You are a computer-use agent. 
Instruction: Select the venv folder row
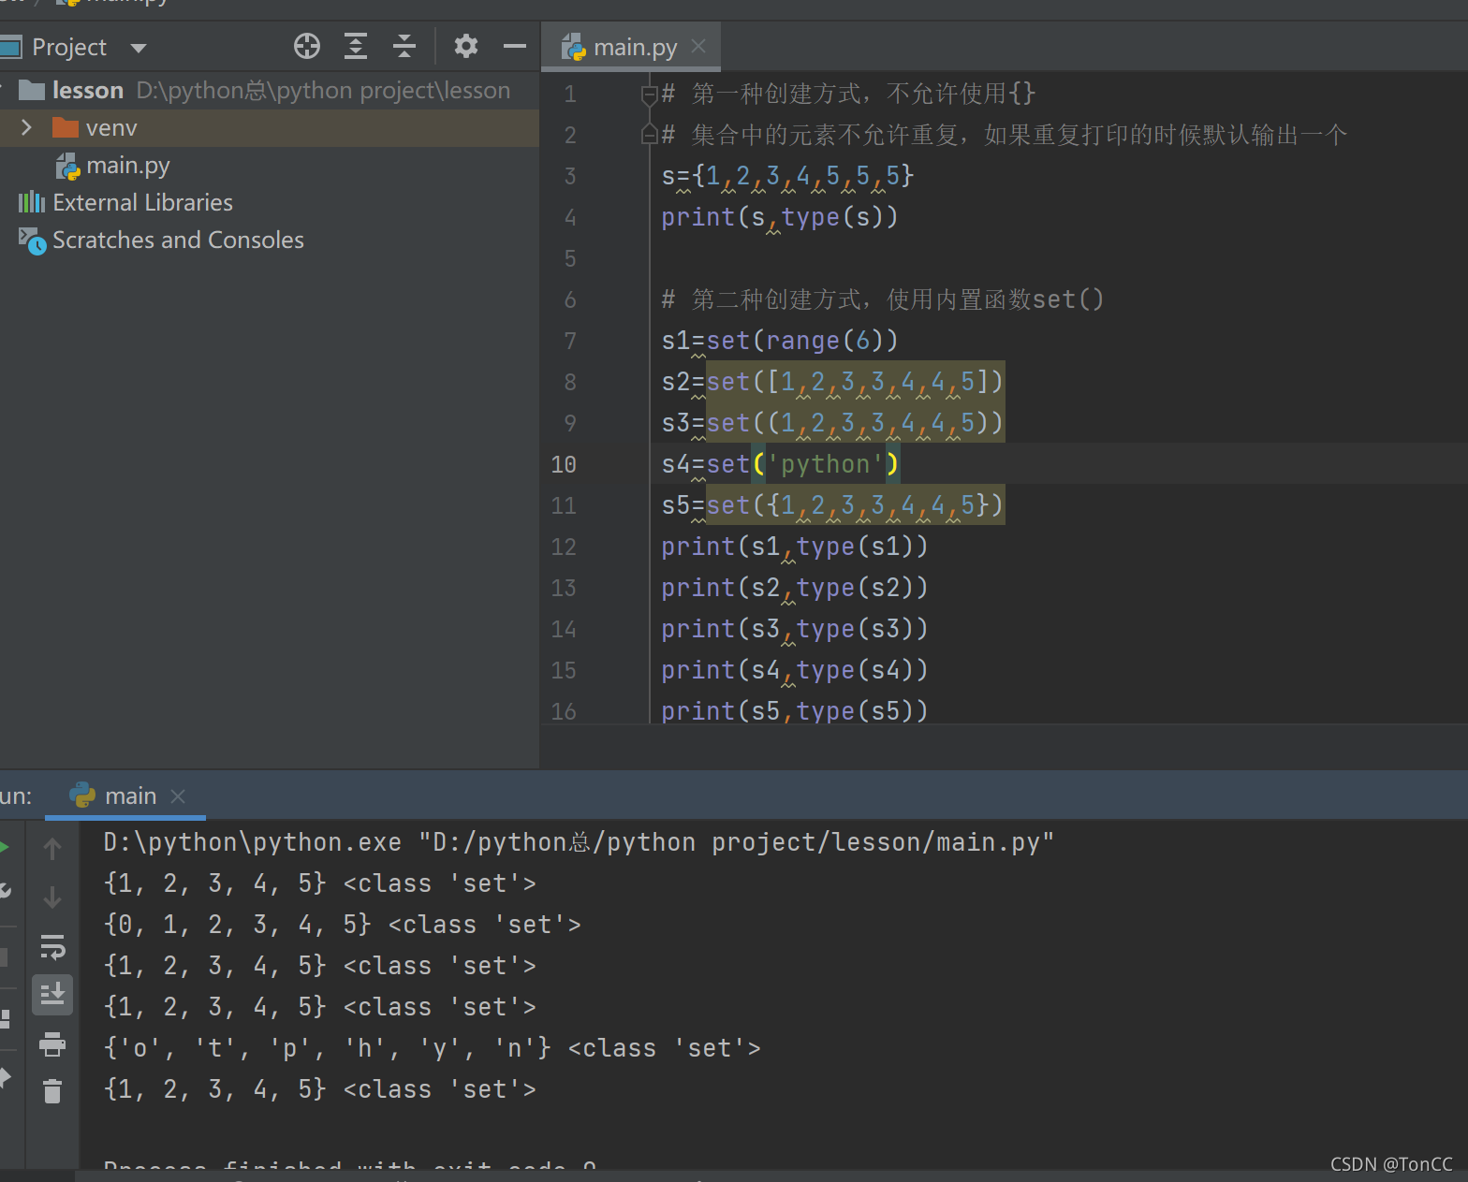click(x=270, y=127)
